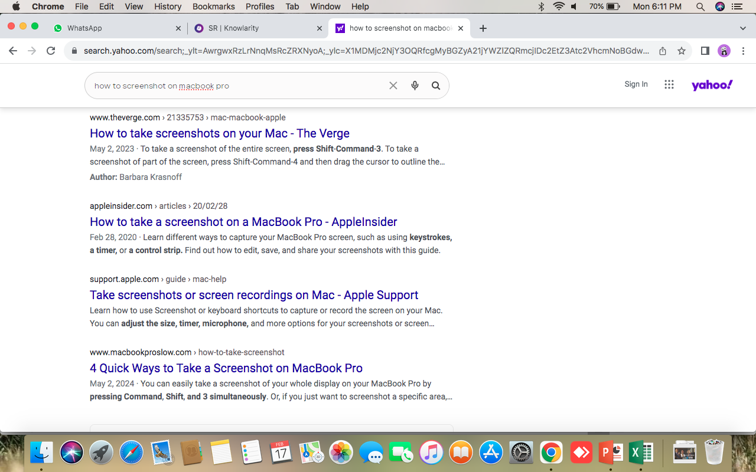
Task: Submit search with the magnifier icon
Action: (436, 86)
